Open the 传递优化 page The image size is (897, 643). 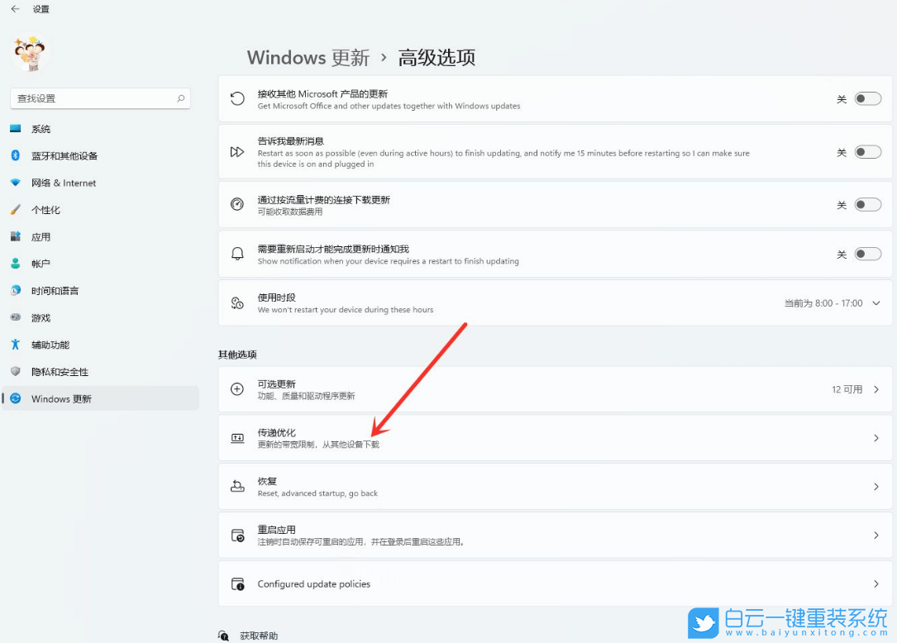point(554,439)
